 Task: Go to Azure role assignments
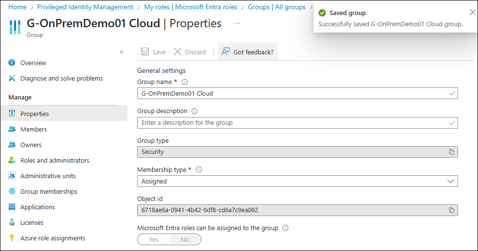(x=53, y=238)
